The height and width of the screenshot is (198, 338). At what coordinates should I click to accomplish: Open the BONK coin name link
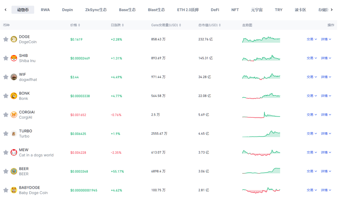pos(24,93)
